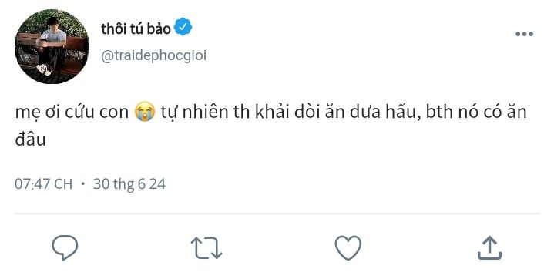Click the words "đòi ăn" in the tweet
554x279 pixels.
(320, 112)
